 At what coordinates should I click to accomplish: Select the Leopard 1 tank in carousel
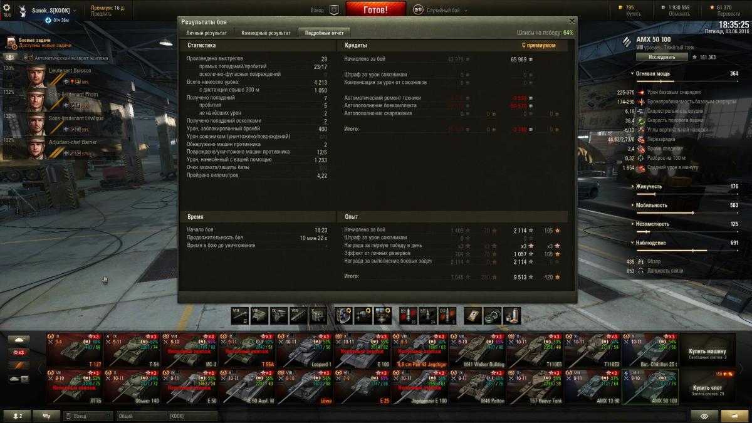pyautogui.click(x=305, y=350)
